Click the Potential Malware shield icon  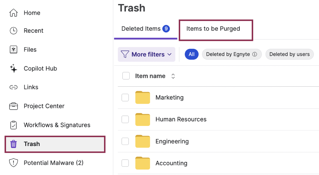point(13,163)
